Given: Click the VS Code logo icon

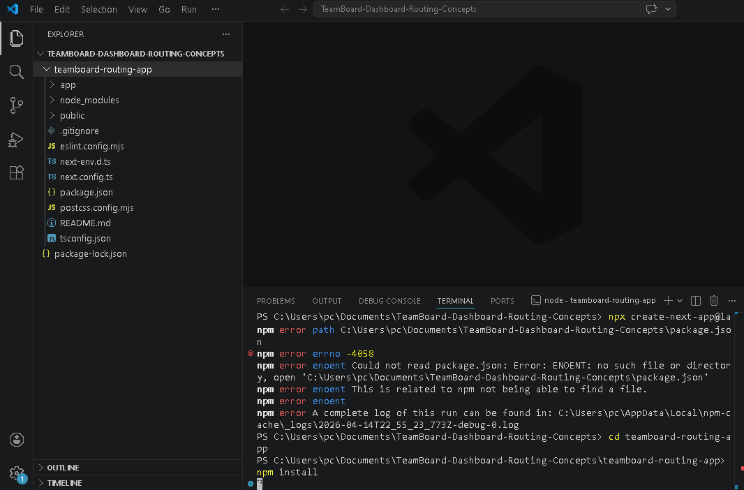Looking at the screenshot, I should [x=13, y=9].
